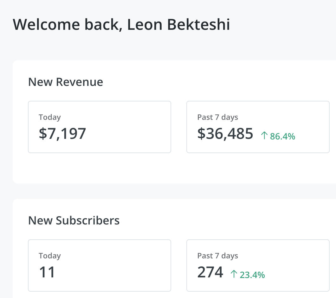Select the $36,485 revenue amount
The height and width of the screenshot is (298, 336).
point(225,133)
